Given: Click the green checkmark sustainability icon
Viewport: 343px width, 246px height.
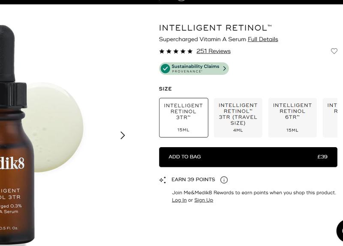Looking at the screenshot, I should pyautogui.click(x=165, y=68).
